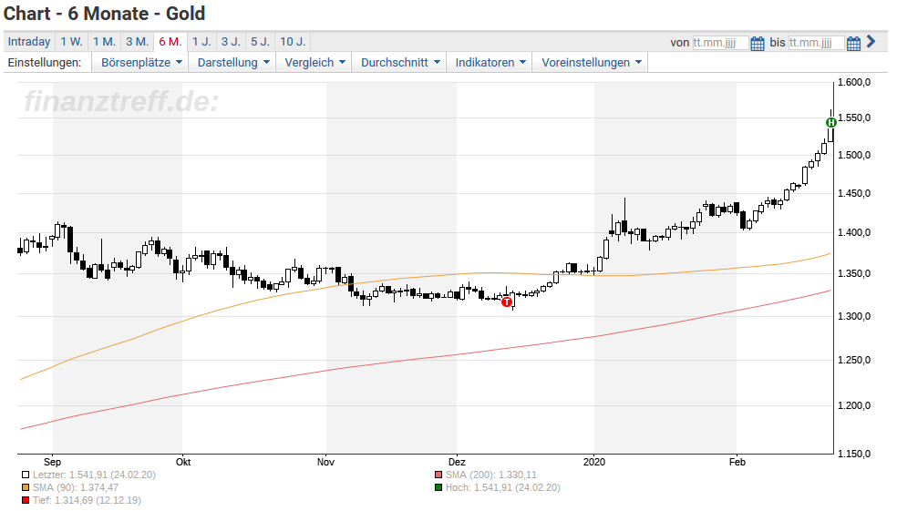Open the Vergleich dropdown

pyautogui.click(x=314, y=62)
